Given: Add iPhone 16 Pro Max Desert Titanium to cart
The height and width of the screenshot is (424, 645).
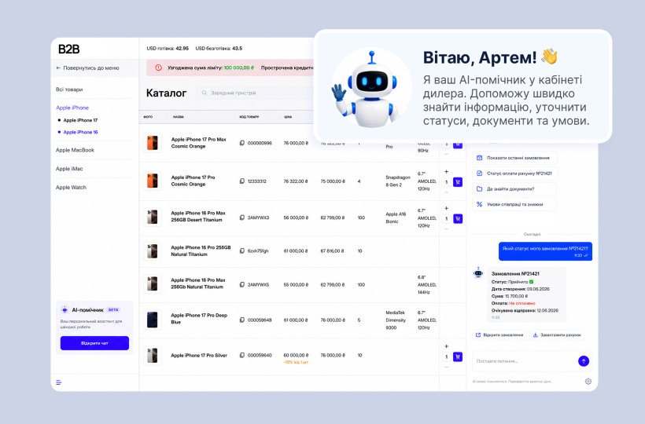Looking at the screenshot, I should coord(458,219).
